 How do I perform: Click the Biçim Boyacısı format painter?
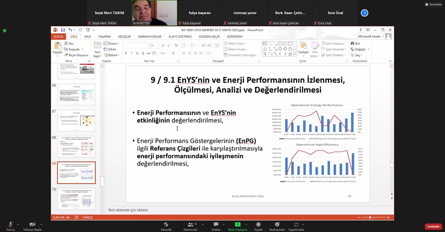(x=76, y=55)
